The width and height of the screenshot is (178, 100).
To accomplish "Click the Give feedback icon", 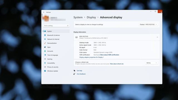I will coord(74,74).
